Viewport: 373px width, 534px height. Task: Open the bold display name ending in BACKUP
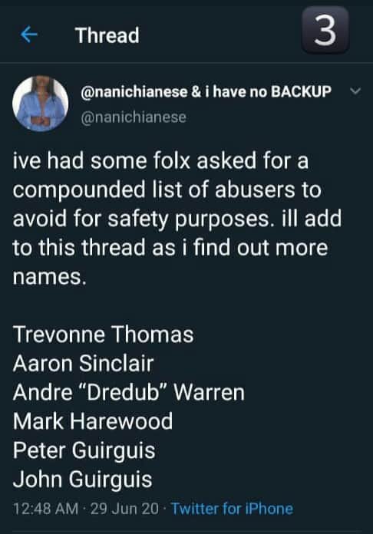click(x=206, y=91)
